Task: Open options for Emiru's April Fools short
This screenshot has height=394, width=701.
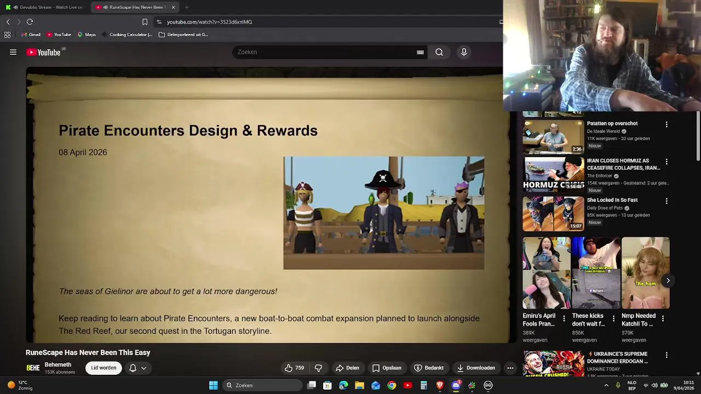Action: point(564,318)
